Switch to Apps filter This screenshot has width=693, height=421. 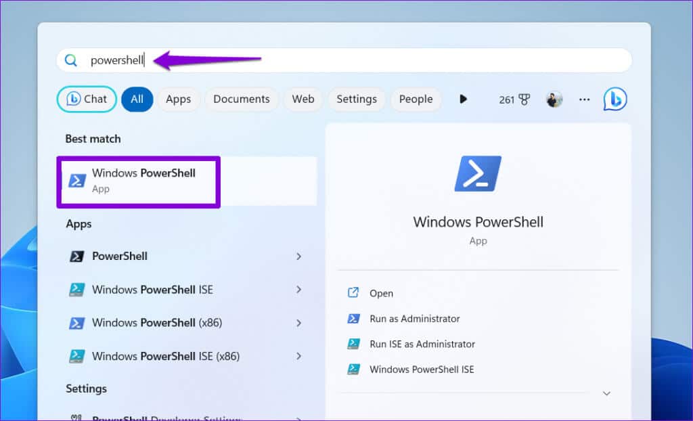[178, 99]
